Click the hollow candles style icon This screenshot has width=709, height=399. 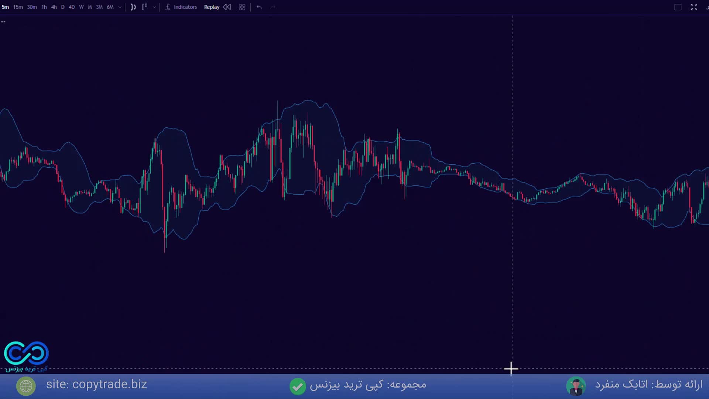point(144,7)
